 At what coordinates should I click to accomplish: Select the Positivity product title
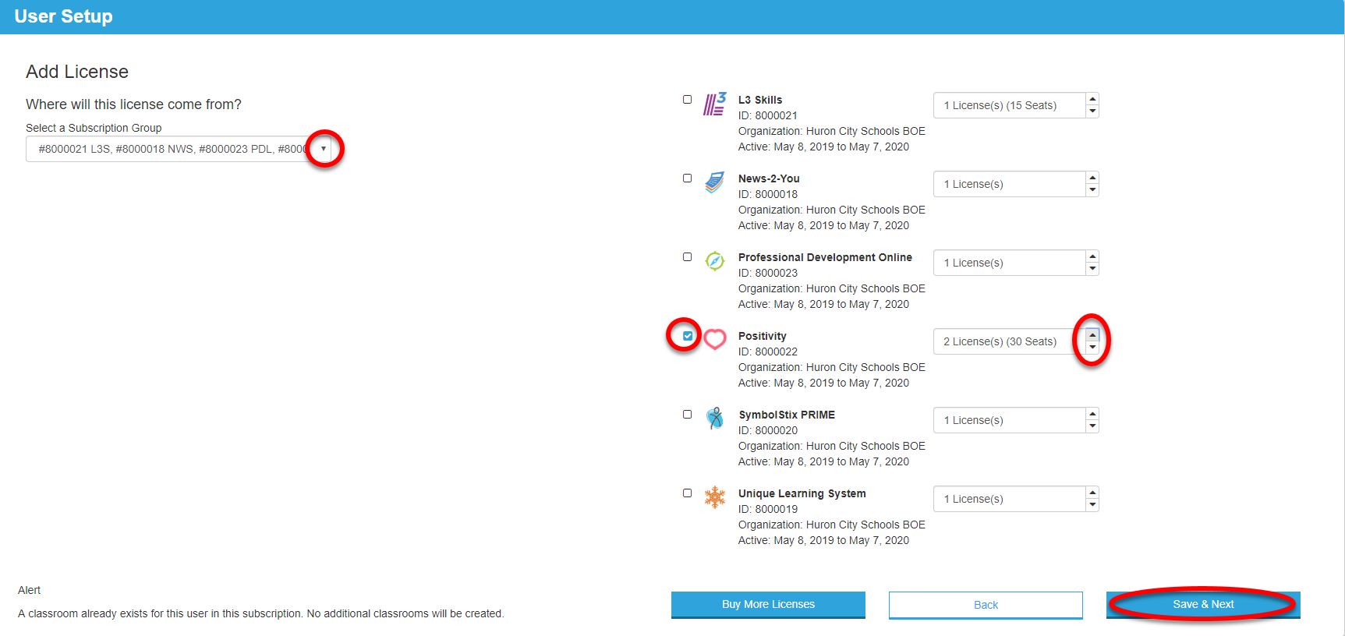[x=762, y=336]
